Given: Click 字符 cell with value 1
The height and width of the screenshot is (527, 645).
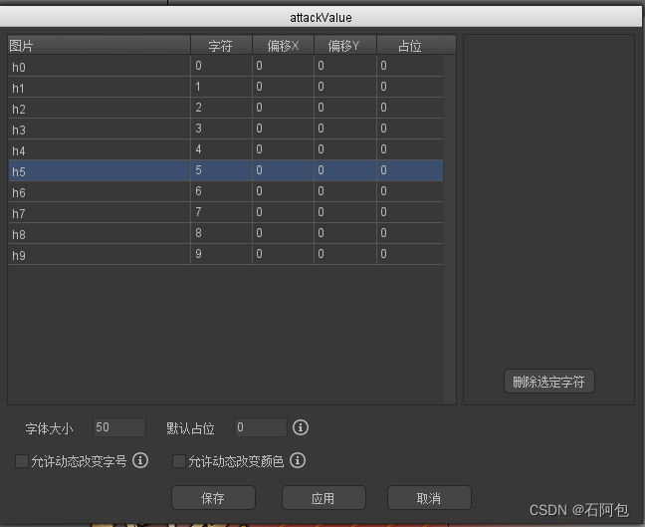Looking at the screenshot, I should 221,87.
